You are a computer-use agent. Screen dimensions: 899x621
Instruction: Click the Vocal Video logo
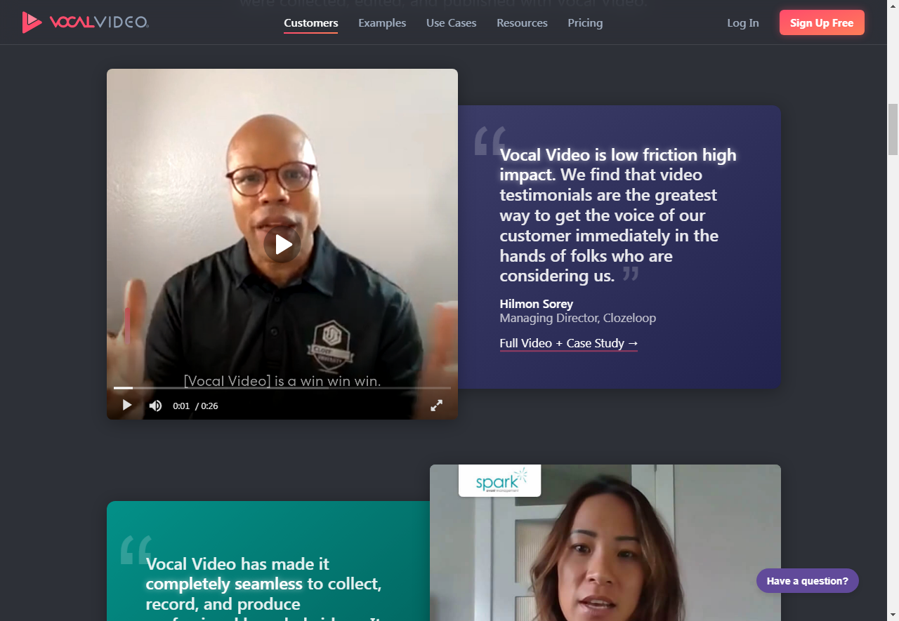(x=85, y=22)
